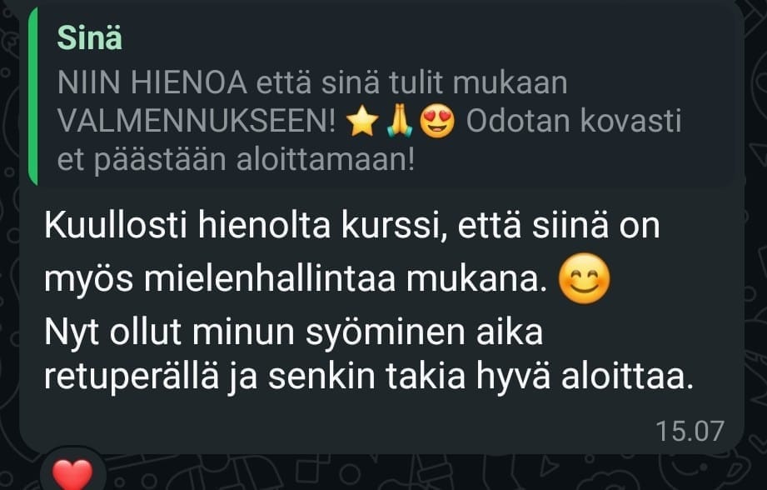Click the 15.07 message timestamp
This screenshot has height=490, width=767.
(x=690, y=432)
